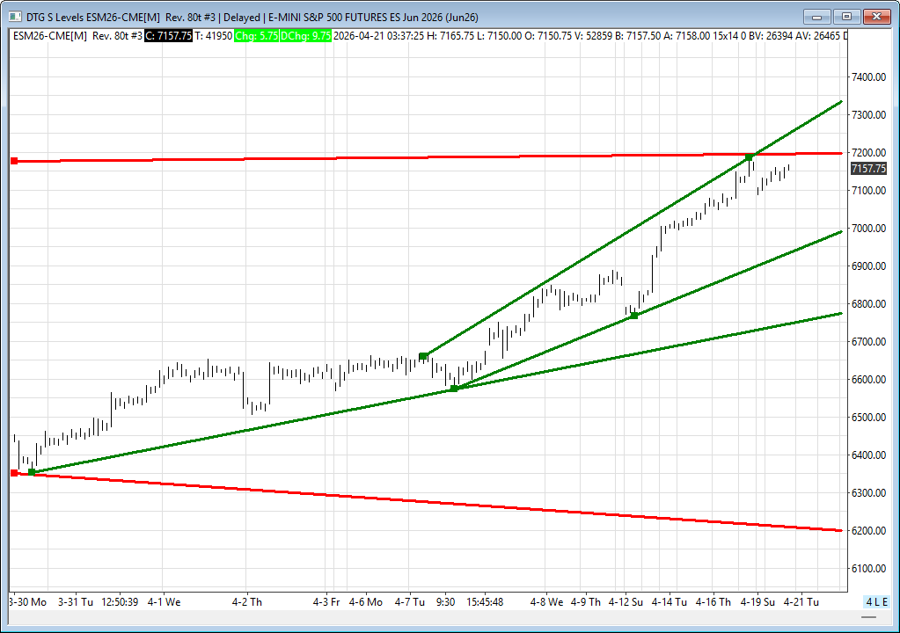Click green trendline anchor at 3-30 low
The width and height of the screenshot is (900, 633).
pos(32,472)
